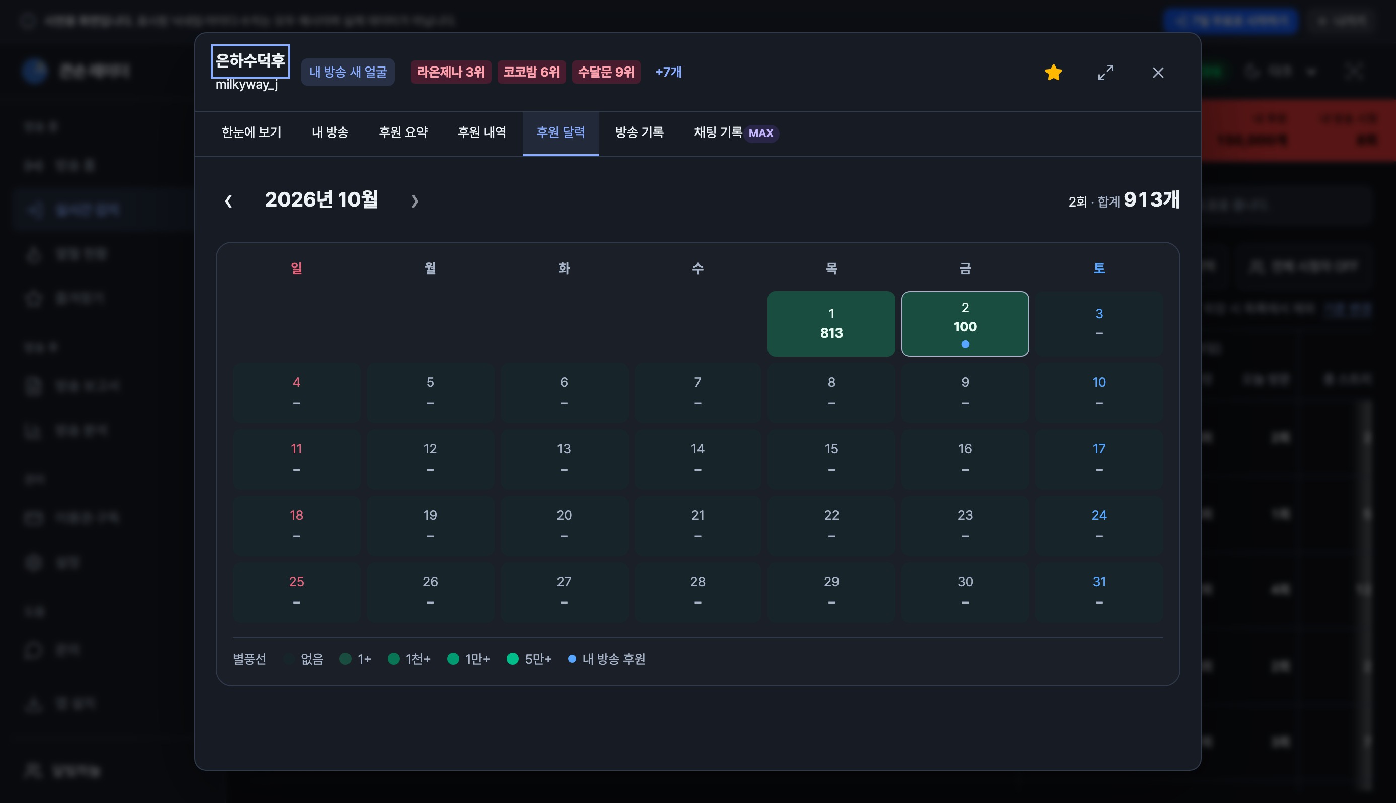
Task: Click the 수달문 9위 rank badge
Action: (x=606, y=72)
